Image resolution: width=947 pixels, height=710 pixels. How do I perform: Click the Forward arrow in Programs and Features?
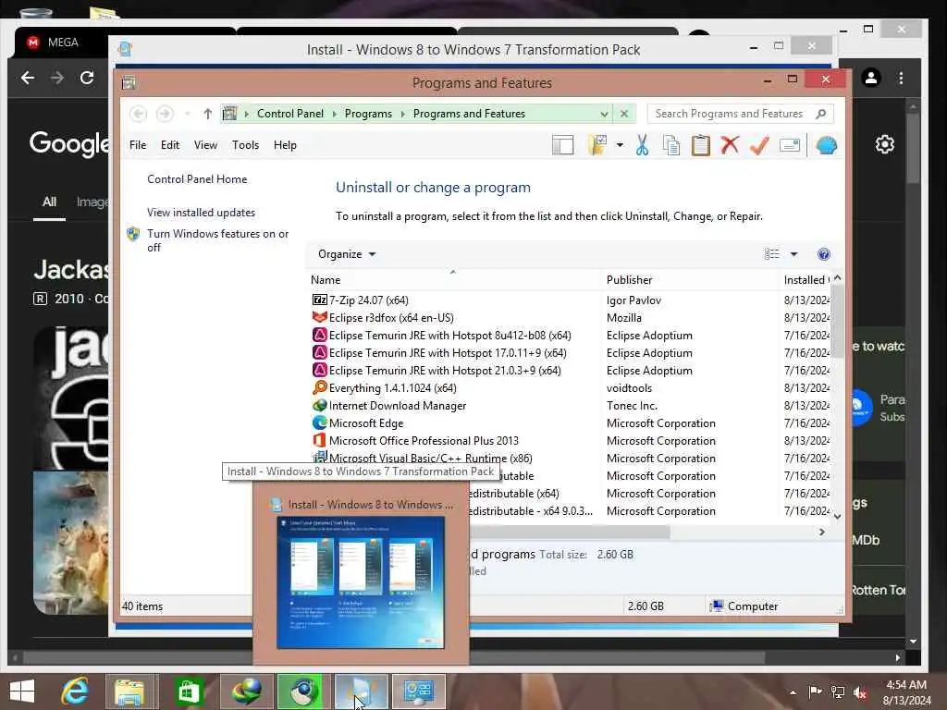click(x=165, y=114)
